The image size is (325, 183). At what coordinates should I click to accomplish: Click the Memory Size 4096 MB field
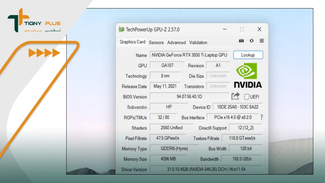click(168, 159)
